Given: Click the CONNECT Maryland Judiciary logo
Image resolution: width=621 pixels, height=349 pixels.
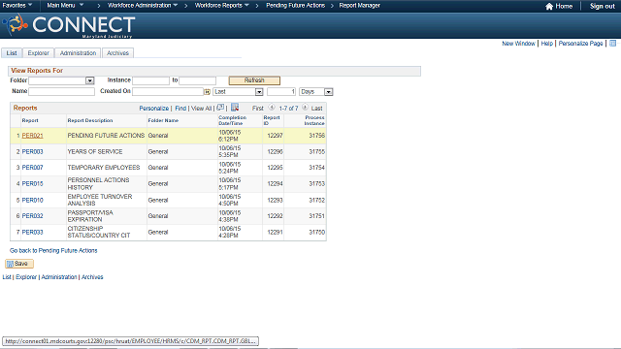Looking at the screenshot, I should point(69,26).
